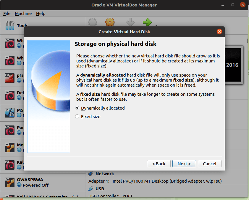
Task: Click the New VM starburst toolbar icon
Action: [x=93, y=22]
